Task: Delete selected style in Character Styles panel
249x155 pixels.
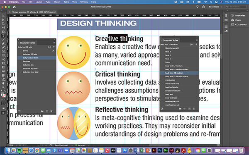Action: (x=51, y=111)
